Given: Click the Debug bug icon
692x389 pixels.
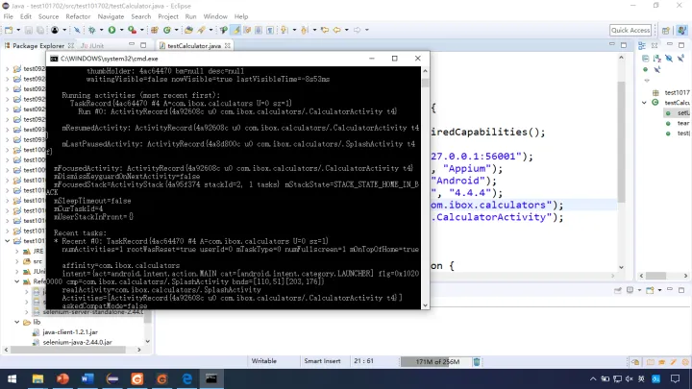Looking at the screenshot, I should tap(92, 30).
